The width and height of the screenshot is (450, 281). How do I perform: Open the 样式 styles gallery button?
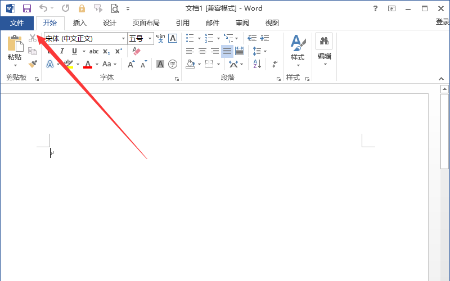coord(298,51)
